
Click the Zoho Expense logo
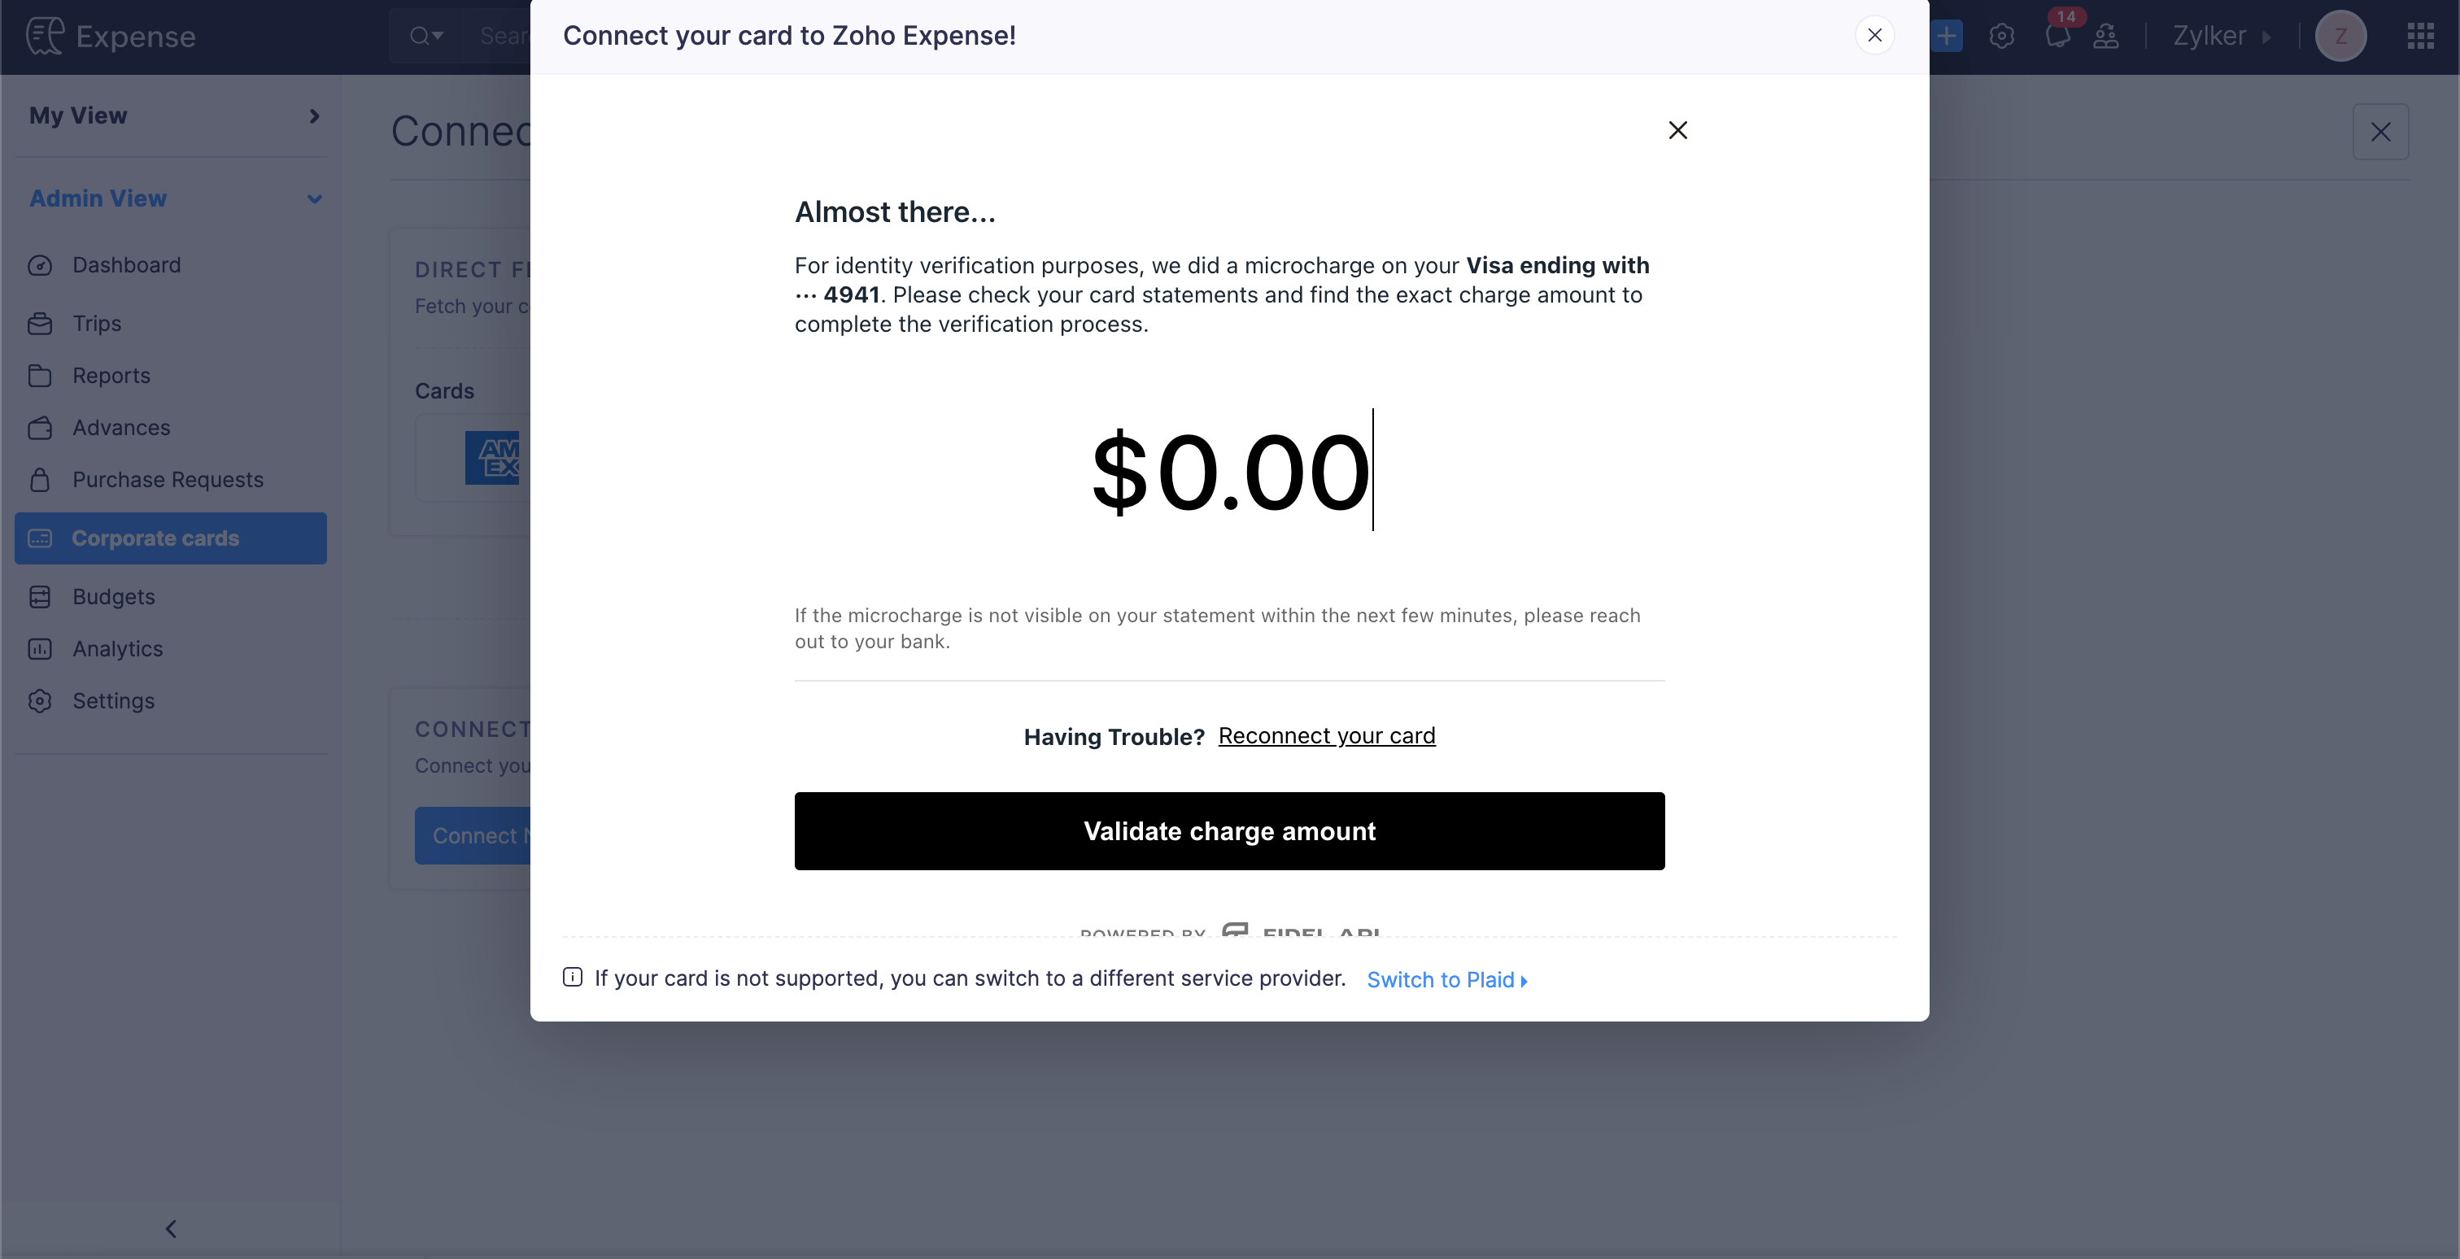click(x=111, y=37)
